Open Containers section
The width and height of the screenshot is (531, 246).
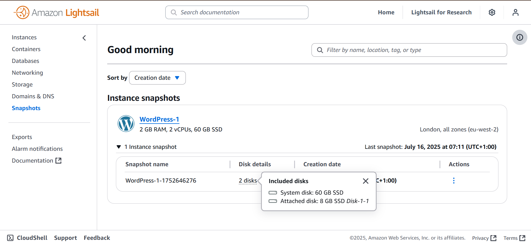[x=26, y=49]
